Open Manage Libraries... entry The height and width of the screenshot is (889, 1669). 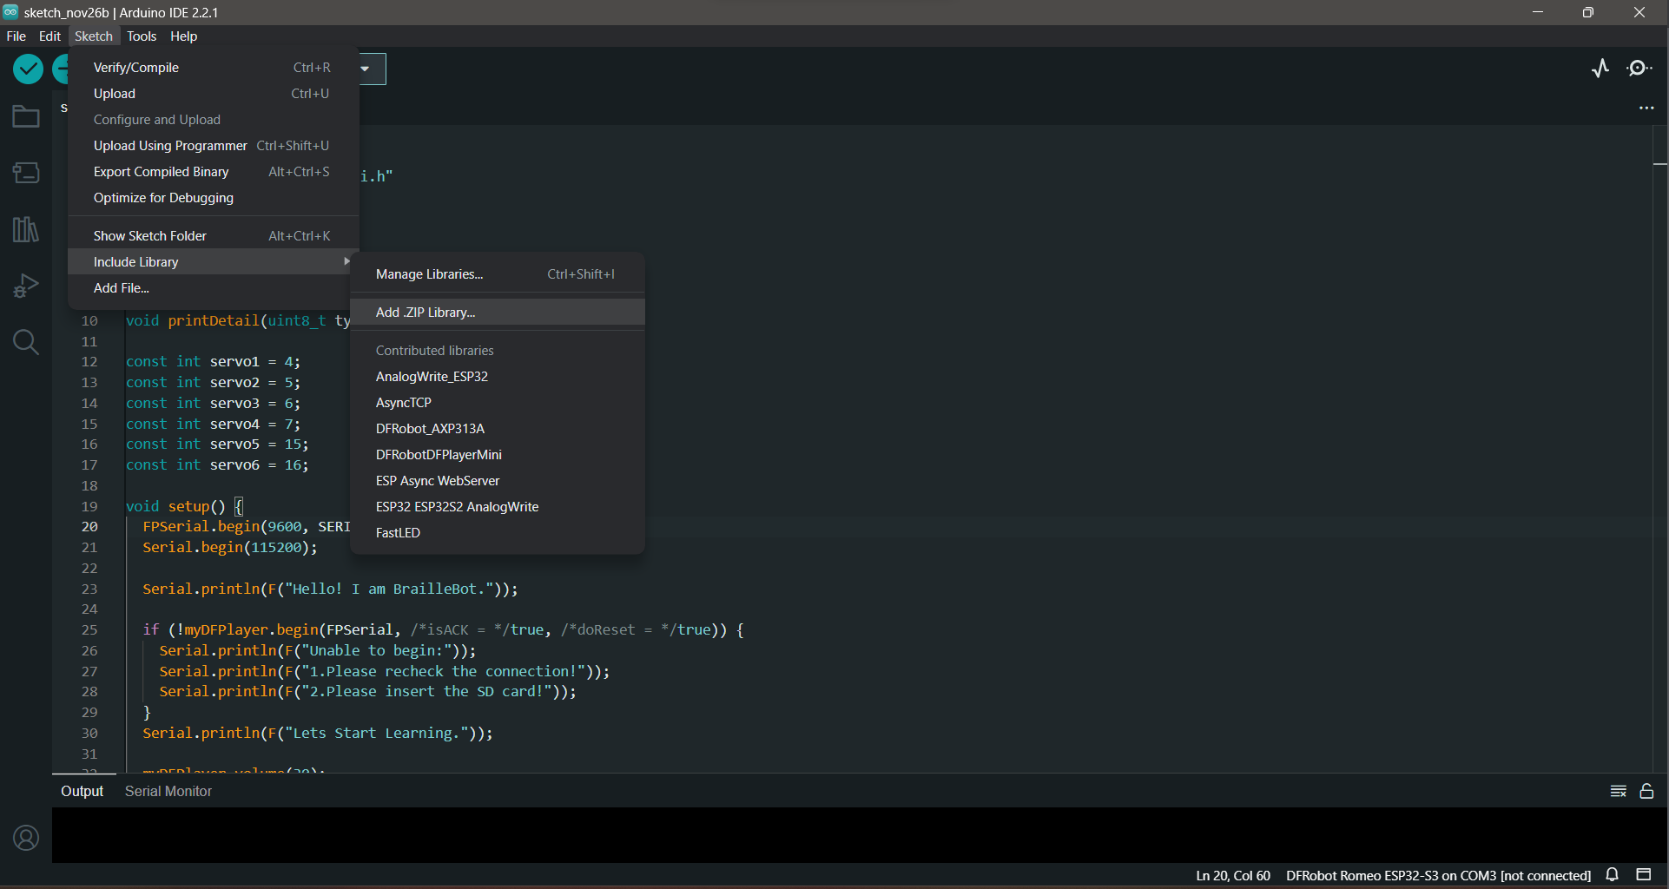click(498, 274)
